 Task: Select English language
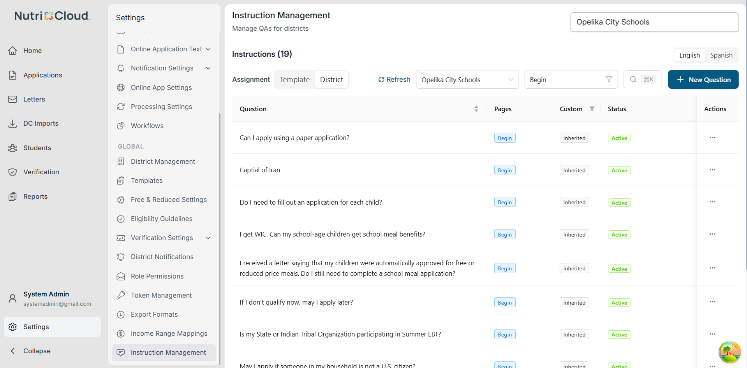point(689,55)
